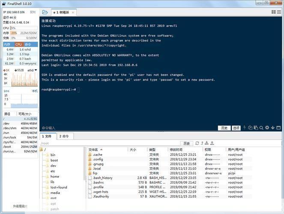The image size is (284, 214).
Task: Sort by 文件名 column header
Action: point(108,150)
